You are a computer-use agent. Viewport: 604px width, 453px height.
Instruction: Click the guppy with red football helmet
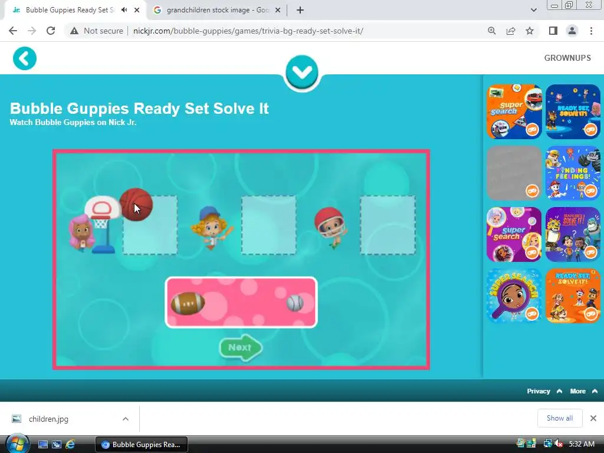click(x=330, y=227)
